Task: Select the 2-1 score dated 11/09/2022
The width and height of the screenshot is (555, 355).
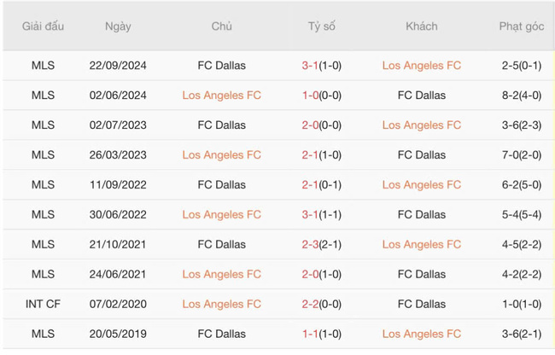Action: tap(322, 185)
